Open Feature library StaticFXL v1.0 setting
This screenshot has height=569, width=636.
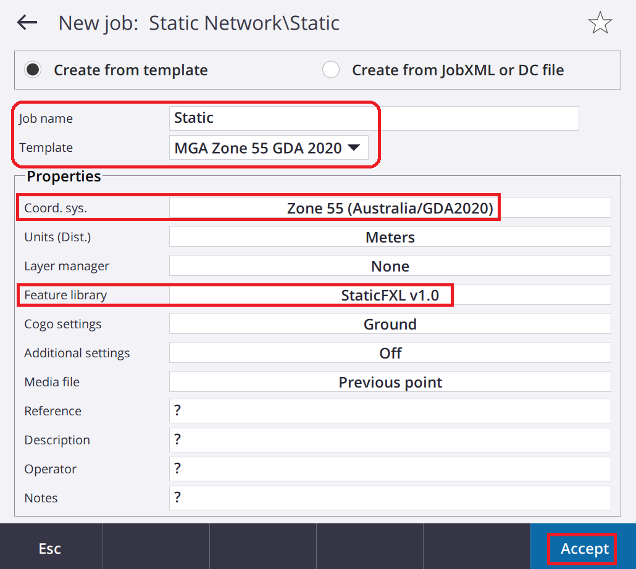point(390,295)
